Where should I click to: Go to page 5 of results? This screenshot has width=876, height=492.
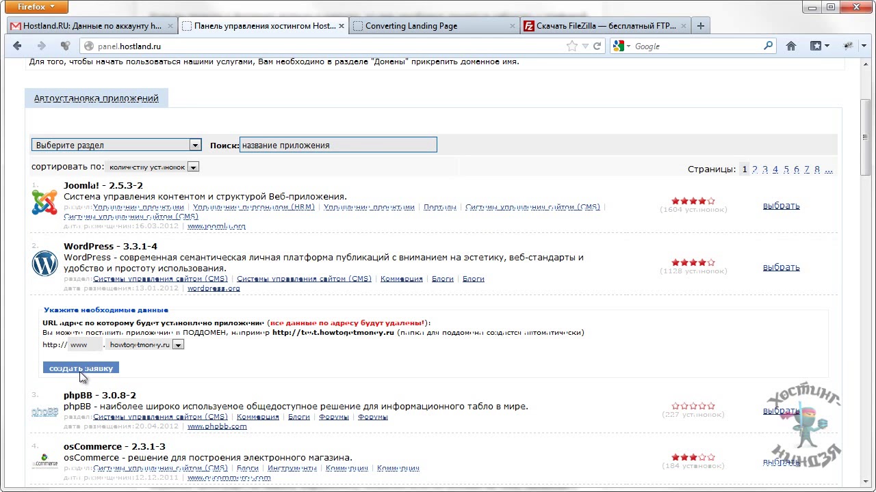[786, 169]
